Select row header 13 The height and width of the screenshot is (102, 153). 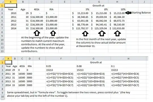click(x=2, y=51)
